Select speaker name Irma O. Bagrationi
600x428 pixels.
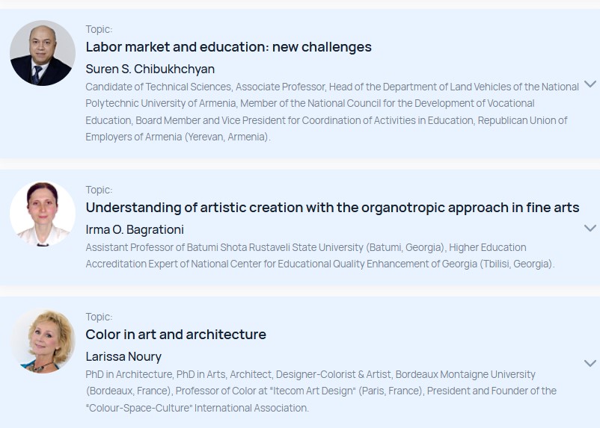click(x=135, y=229)
